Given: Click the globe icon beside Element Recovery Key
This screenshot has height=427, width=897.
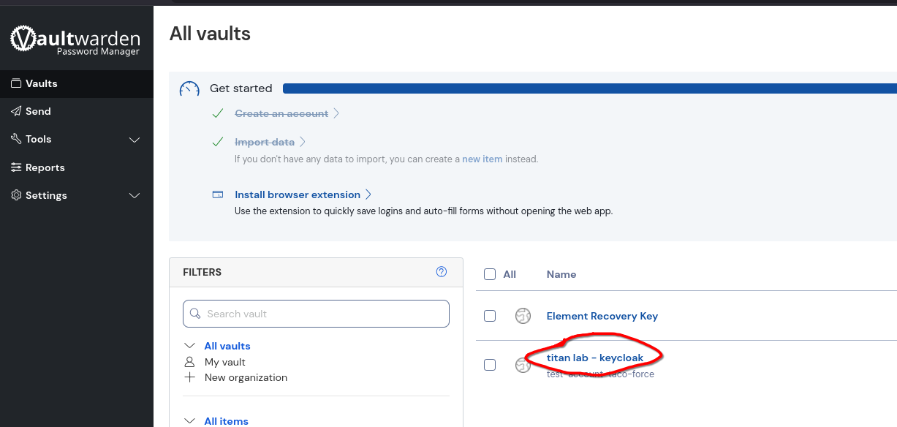Looking at the screenshot, I should point(523,316).
